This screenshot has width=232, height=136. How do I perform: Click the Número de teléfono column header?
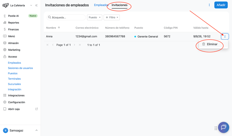tap(117, 28)
